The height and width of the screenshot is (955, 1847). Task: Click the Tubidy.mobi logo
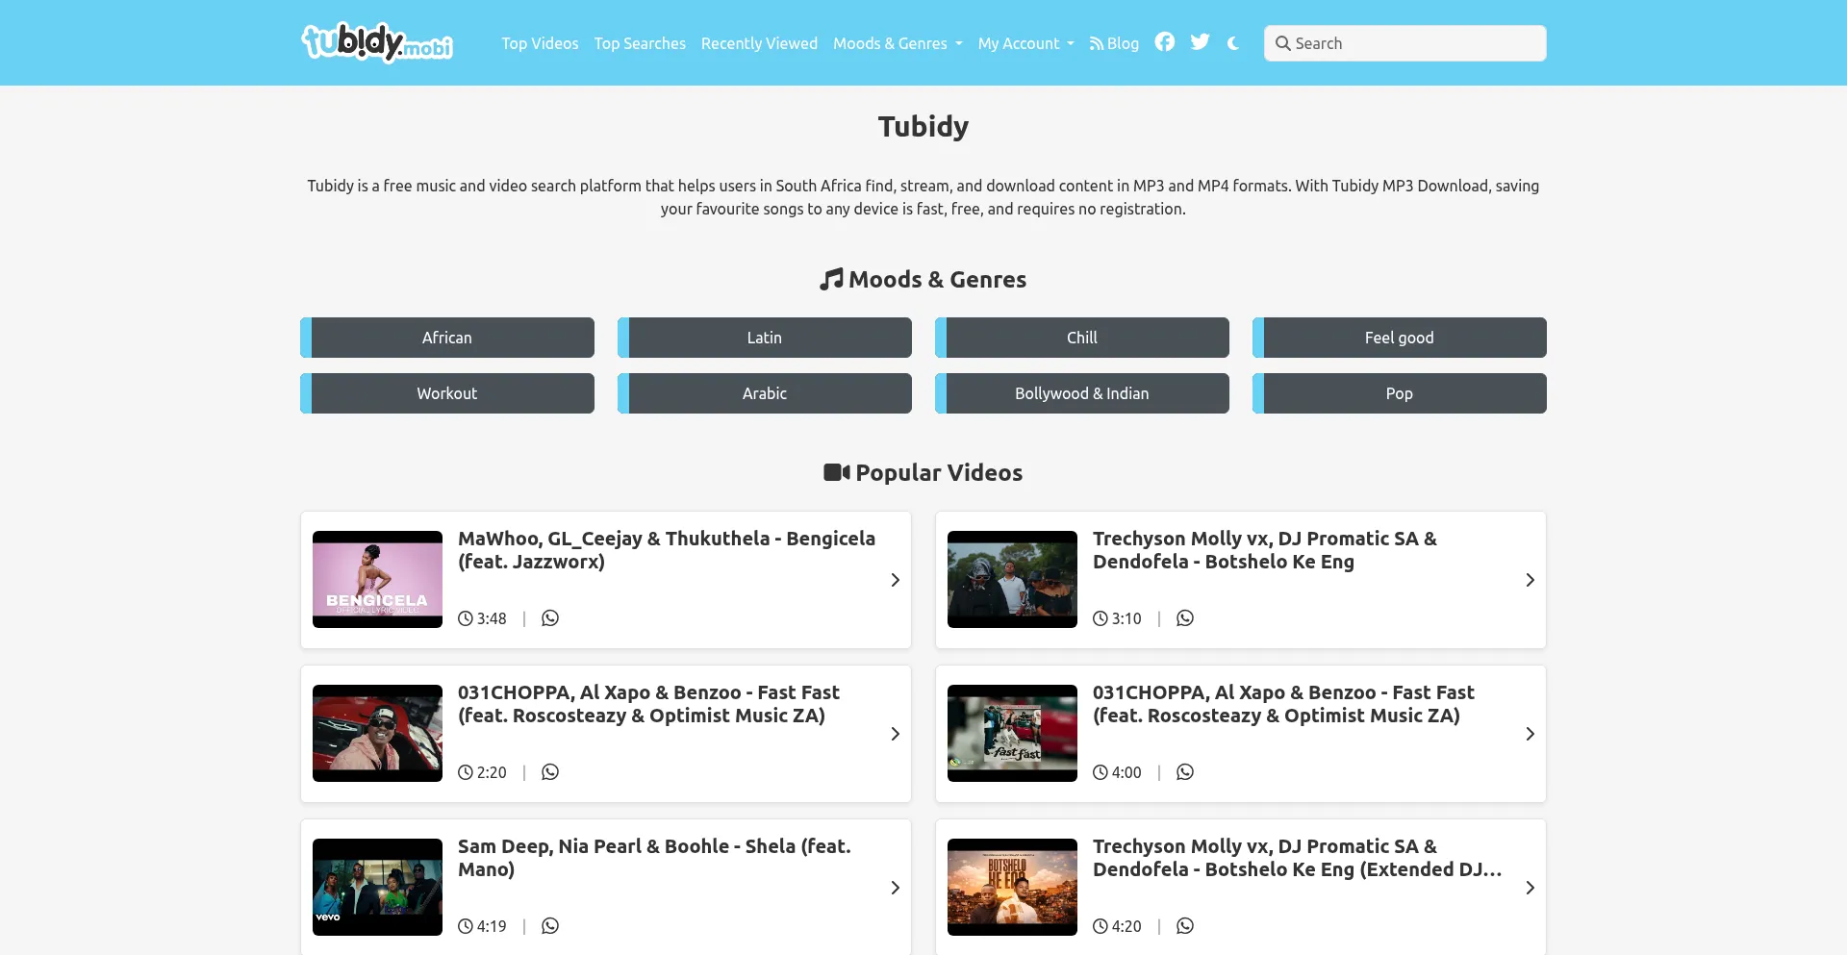tap(377, 42)
